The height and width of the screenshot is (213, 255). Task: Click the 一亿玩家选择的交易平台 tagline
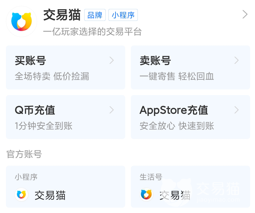92,32
